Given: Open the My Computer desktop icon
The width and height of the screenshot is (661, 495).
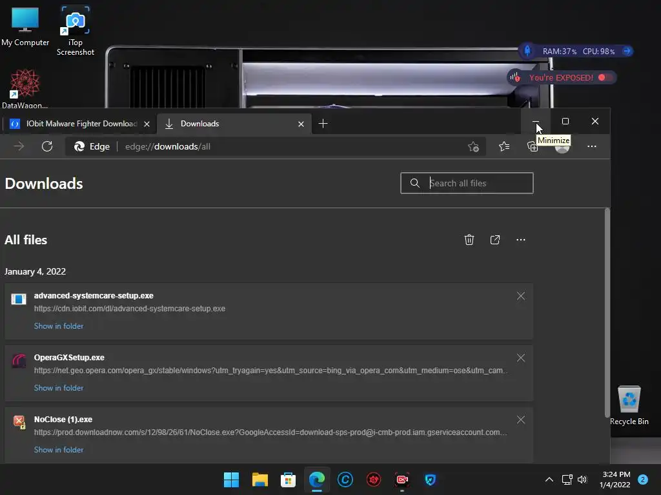Looking at the screenshot, I should click(25, 26).
